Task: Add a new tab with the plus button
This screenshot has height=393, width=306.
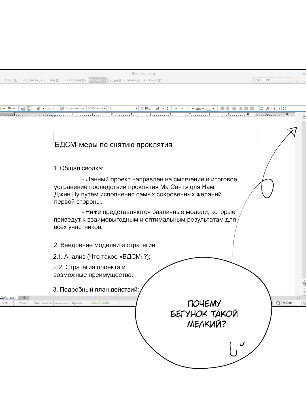Action: pos(24,298)
